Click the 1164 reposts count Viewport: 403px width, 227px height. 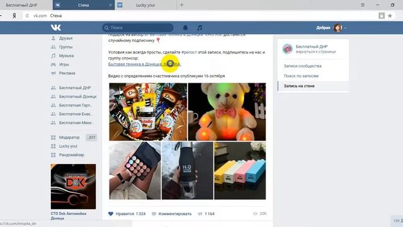[210, 214]
